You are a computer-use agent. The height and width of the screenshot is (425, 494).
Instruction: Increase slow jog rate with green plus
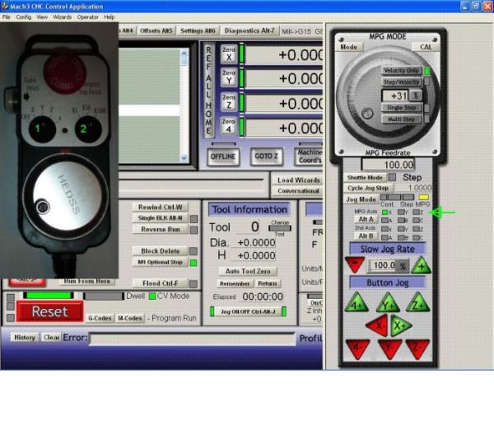tap(422, 265)
